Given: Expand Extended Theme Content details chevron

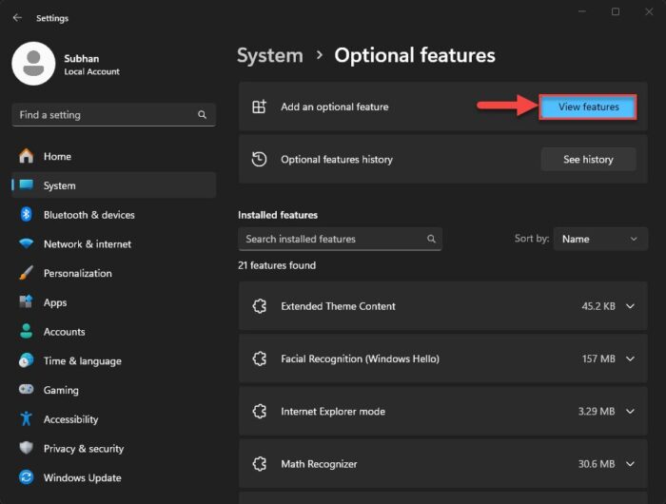Looking at the screenshot, I should click(x=630, y=306).
